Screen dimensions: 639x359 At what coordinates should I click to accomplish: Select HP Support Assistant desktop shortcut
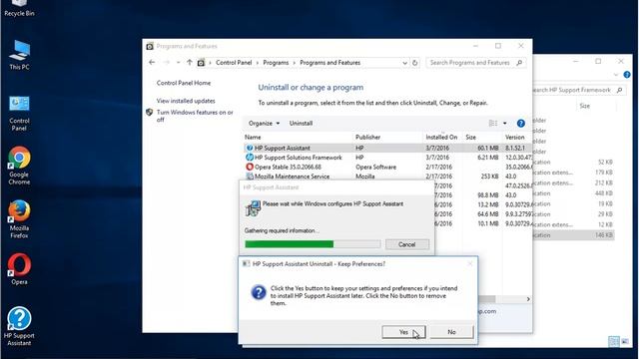coord(19,326)
